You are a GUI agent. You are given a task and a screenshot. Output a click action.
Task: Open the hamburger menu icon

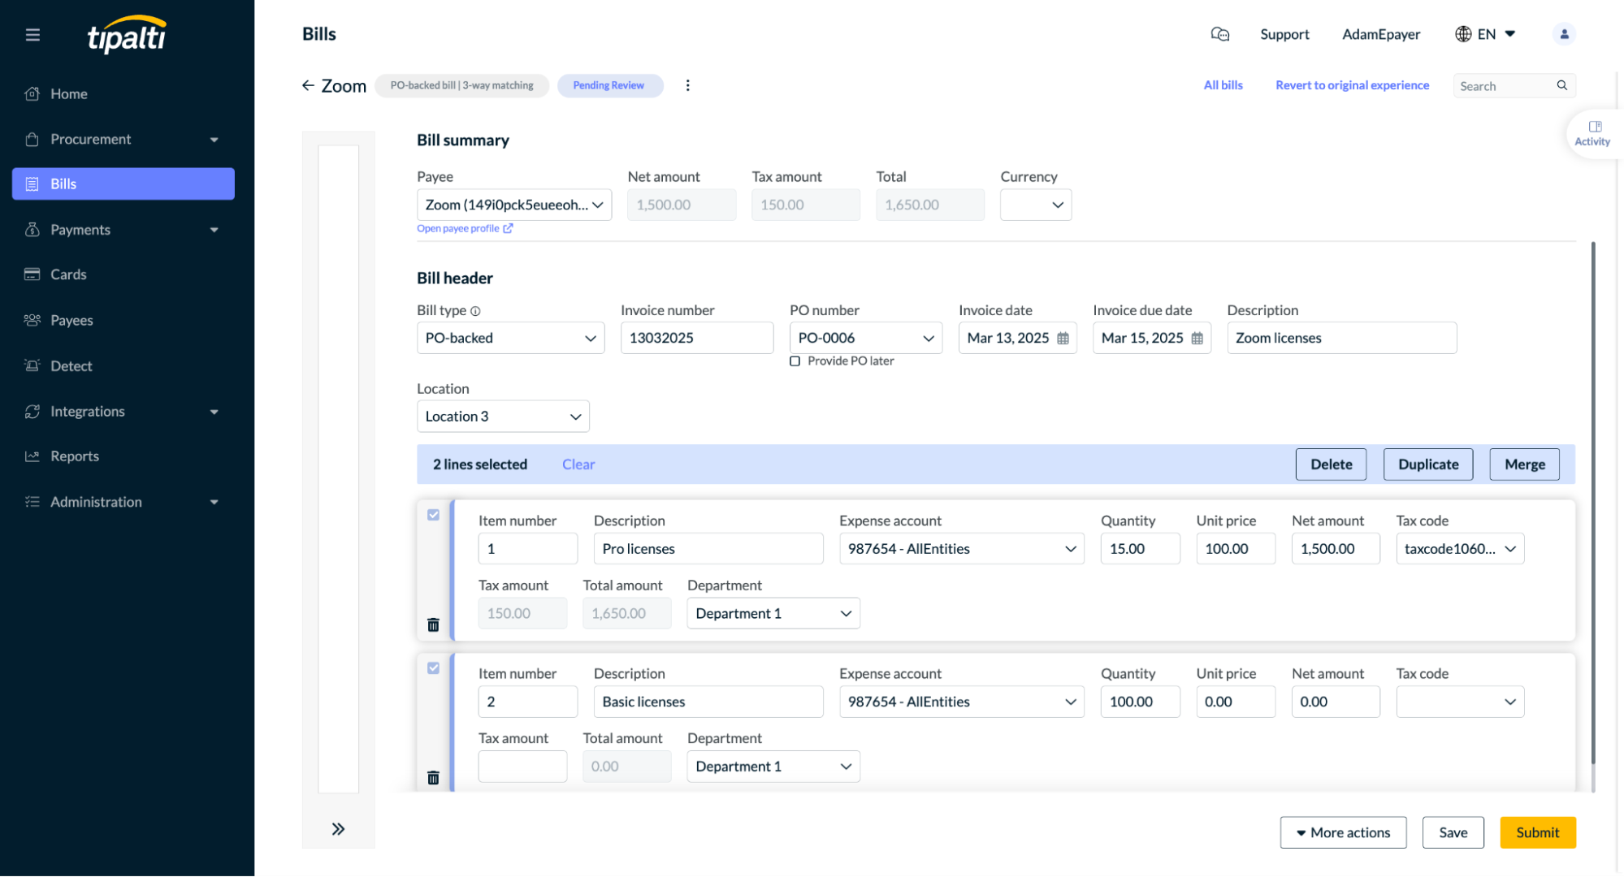click(32, 35)
